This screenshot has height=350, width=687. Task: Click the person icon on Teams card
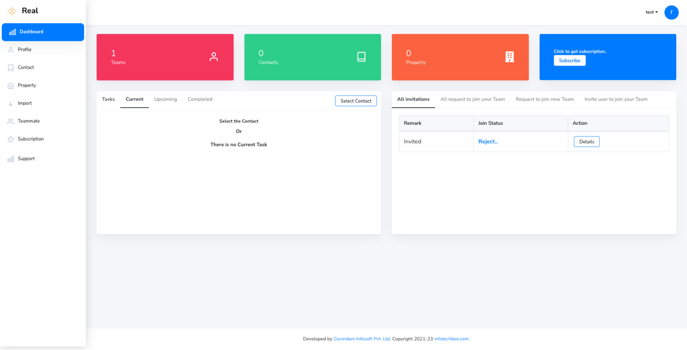214,57
